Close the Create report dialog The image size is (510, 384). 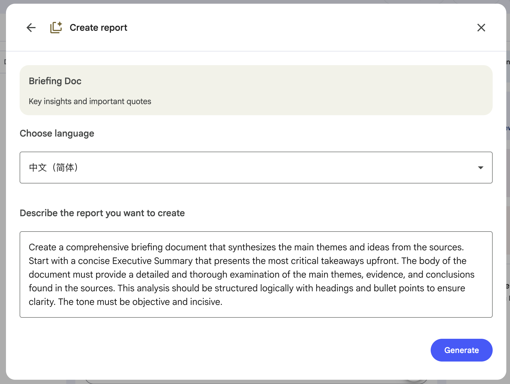tap(481, 28)
